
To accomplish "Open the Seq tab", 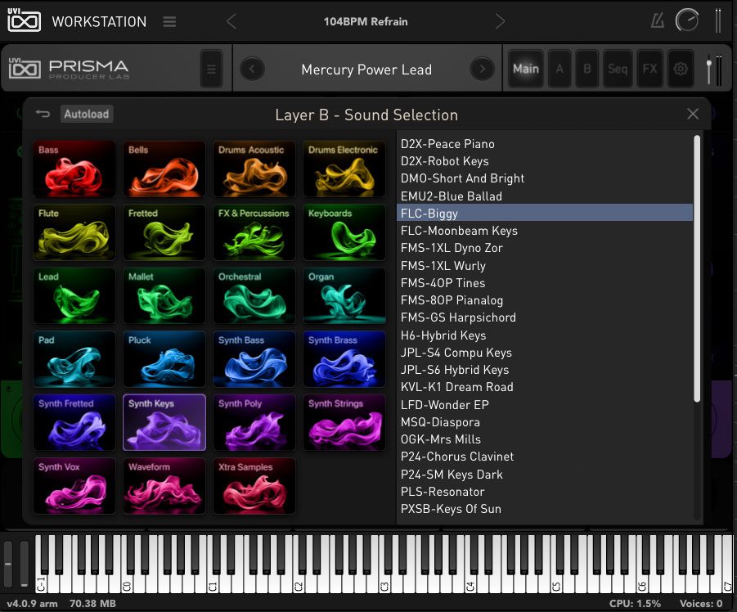I will coord(618,69).
